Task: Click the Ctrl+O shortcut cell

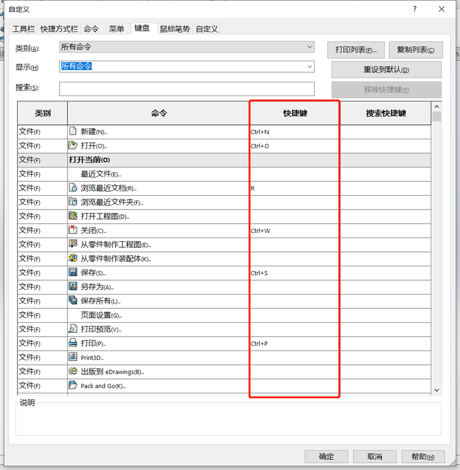Action: pos(295,146)
